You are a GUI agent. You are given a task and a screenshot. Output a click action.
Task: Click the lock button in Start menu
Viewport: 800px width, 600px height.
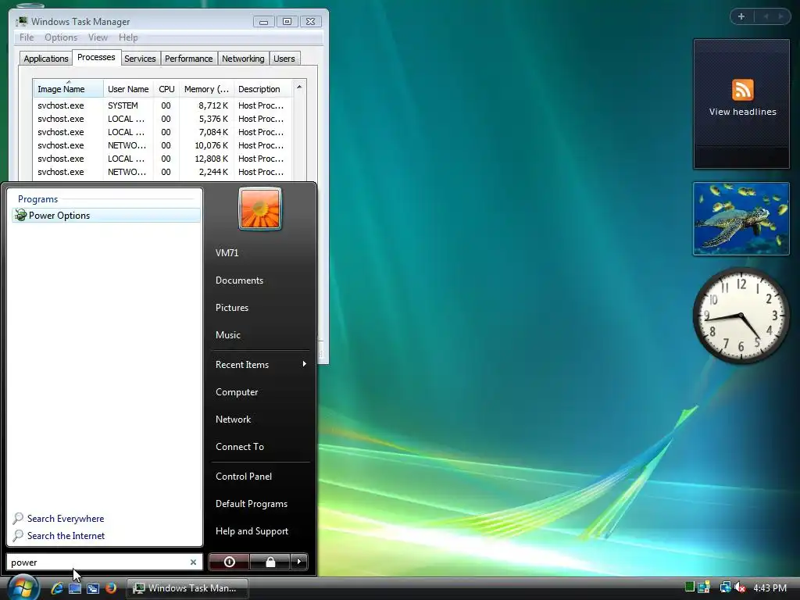(x=270, y=562)
